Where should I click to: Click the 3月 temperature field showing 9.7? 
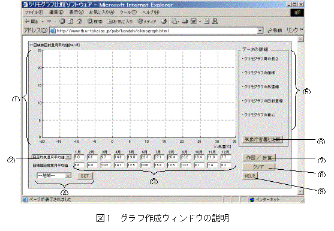[106, 157]
